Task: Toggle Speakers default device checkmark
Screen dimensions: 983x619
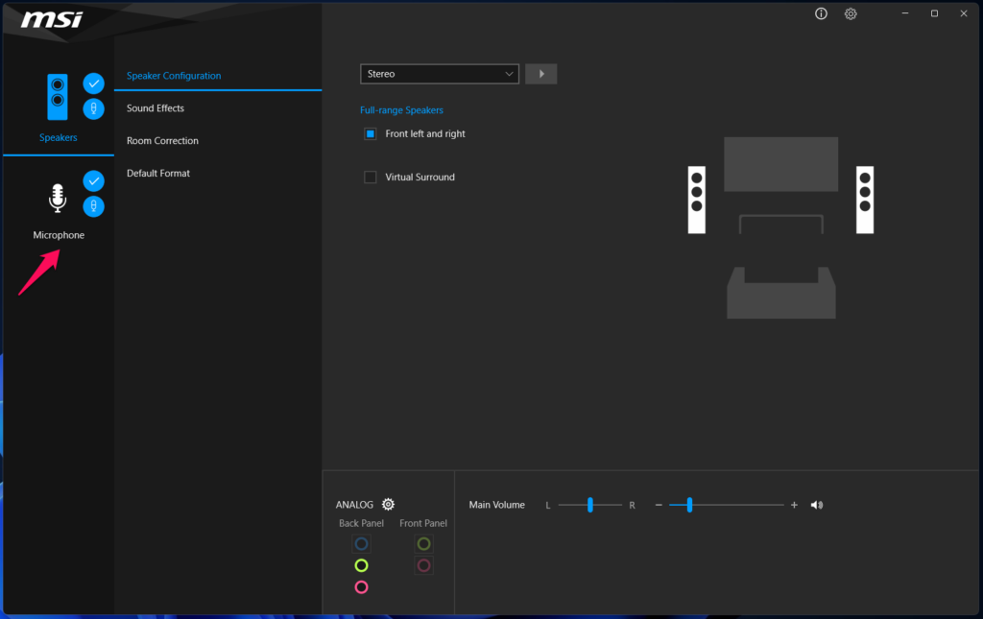Action: 94,83
